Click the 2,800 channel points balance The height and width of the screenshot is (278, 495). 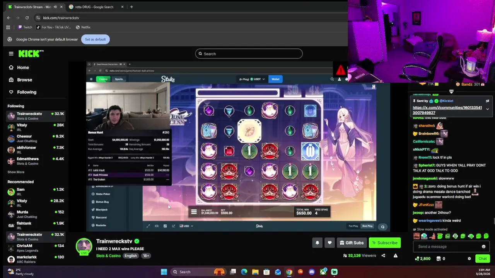point(423,259)
